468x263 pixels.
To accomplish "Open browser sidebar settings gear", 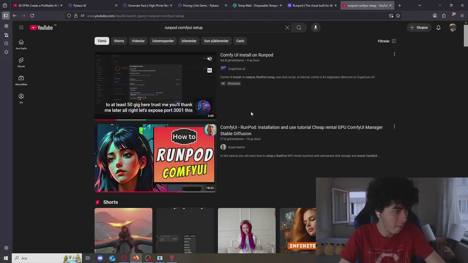I will (x=6, y=248).
